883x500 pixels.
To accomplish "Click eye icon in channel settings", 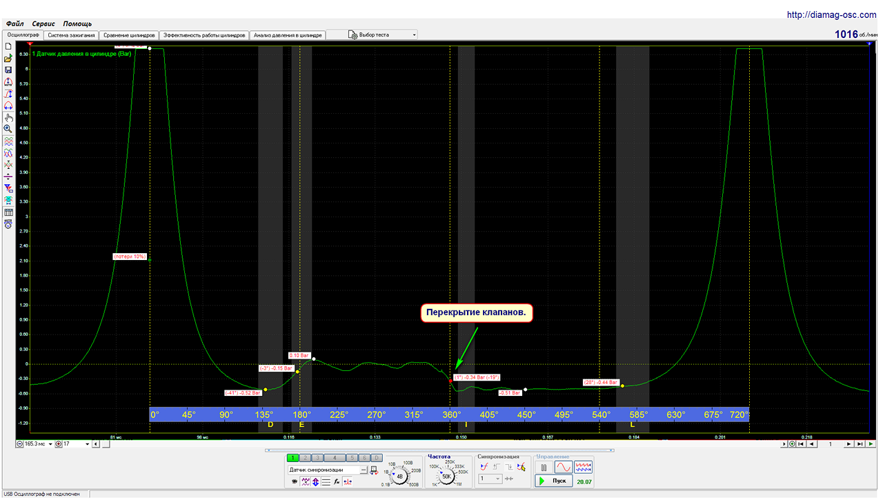I will click(x=295, y=481).
